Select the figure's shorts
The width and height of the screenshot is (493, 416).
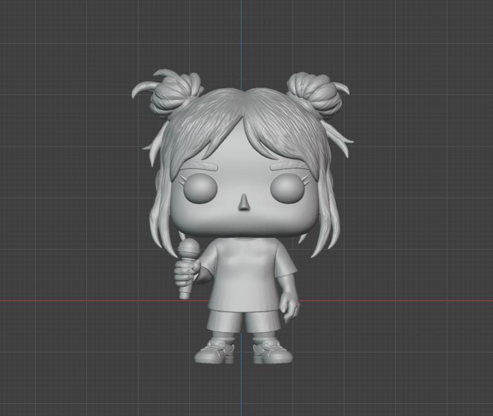244,321
